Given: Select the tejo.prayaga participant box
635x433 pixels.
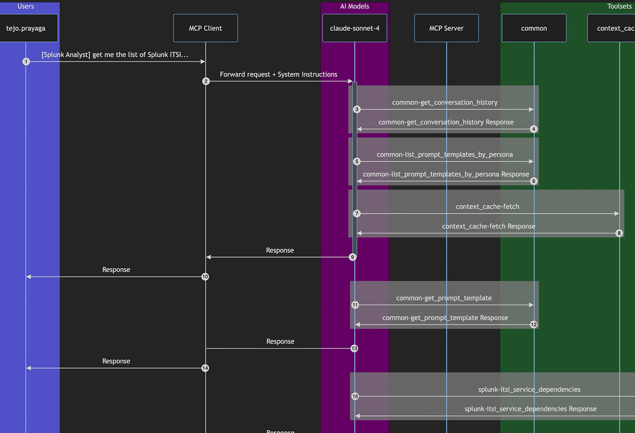Looking at the screenshot, I should pos(28,28).
